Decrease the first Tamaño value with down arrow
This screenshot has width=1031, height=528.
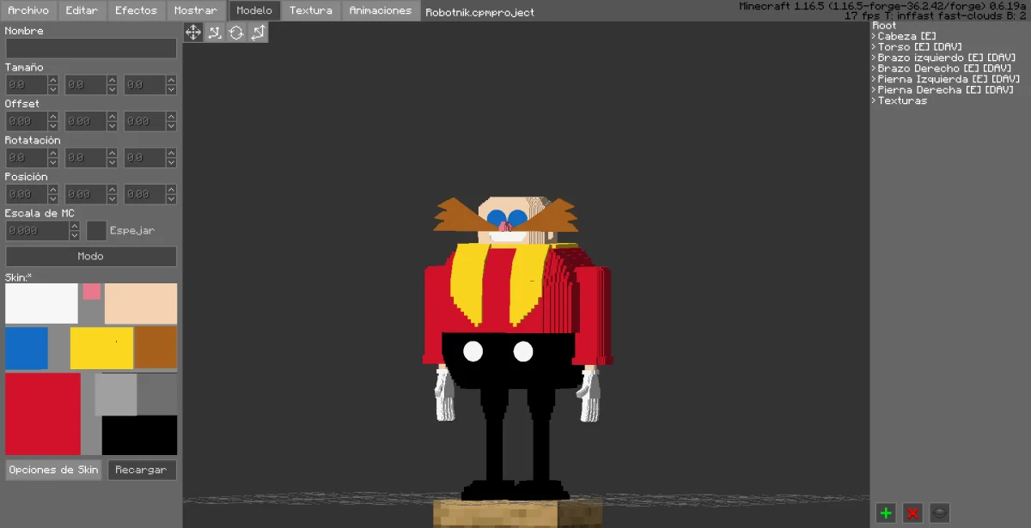point(52,89)
